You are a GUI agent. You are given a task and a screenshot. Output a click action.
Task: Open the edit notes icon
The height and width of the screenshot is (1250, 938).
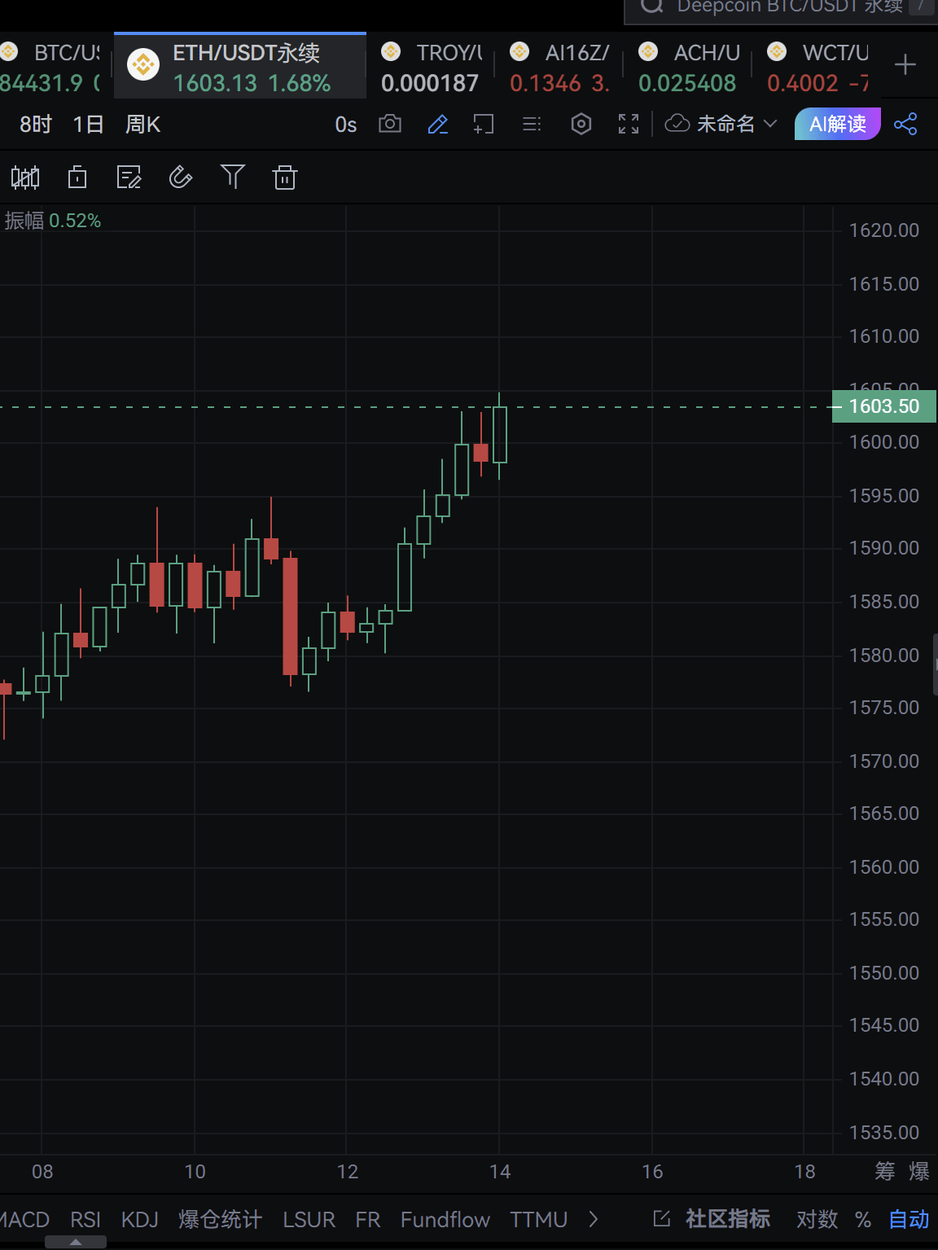pyautogui.click(x=129, y=177)
